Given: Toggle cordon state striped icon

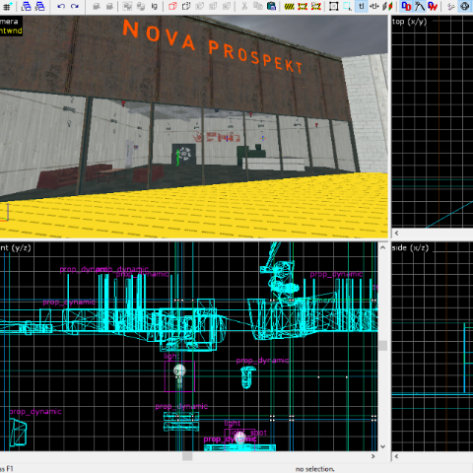Looking at the screenshot, I should click(290, 6).
